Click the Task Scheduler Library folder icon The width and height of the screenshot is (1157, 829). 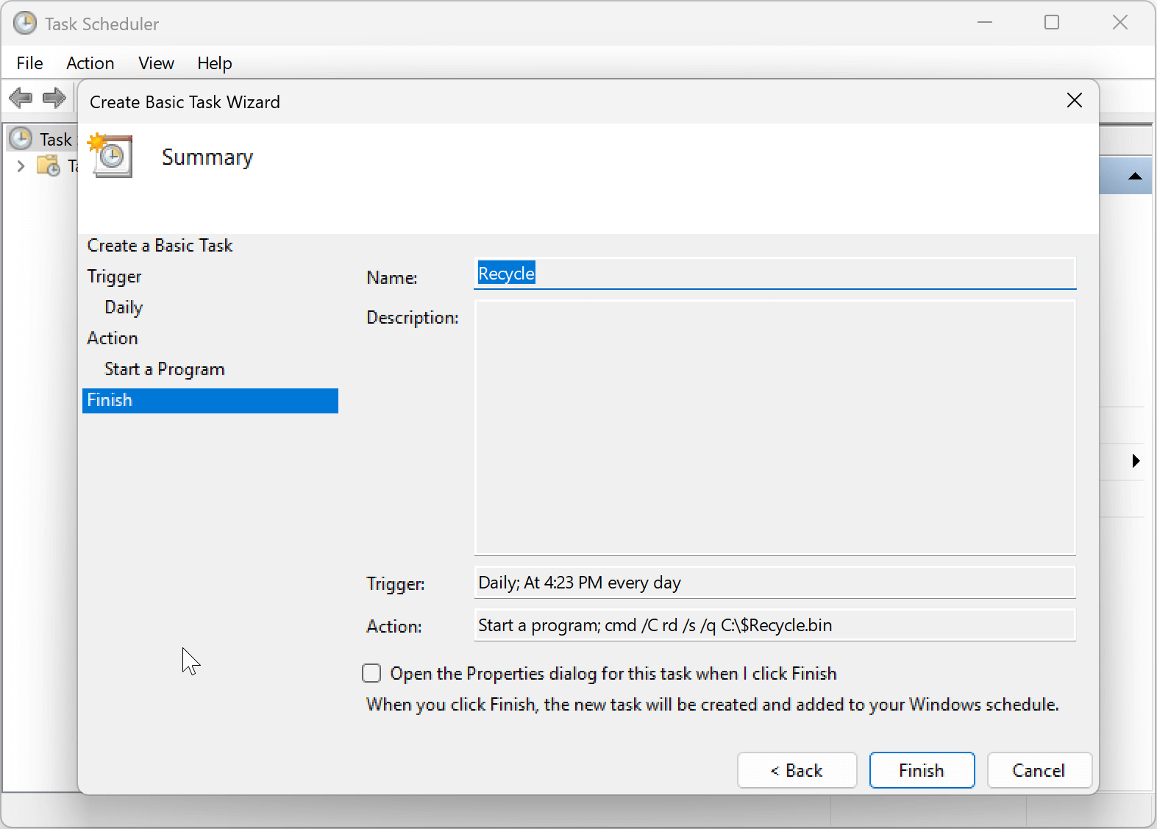49,166
